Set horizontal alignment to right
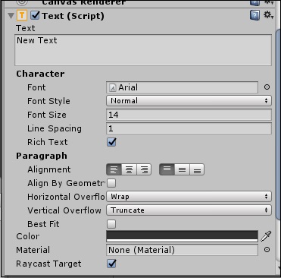281x278 pixels. click(144, 169)
